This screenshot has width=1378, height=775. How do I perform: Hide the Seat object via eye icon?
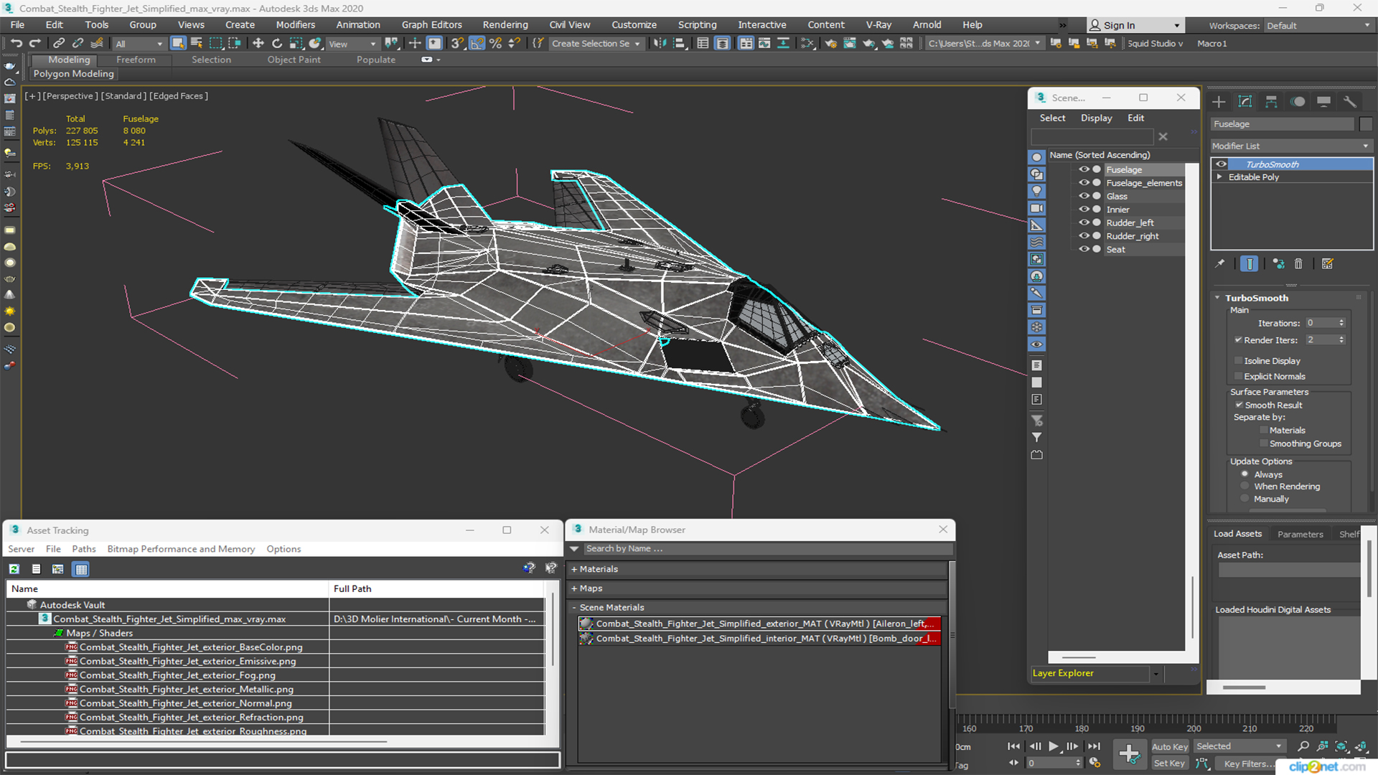(1084, 249)
